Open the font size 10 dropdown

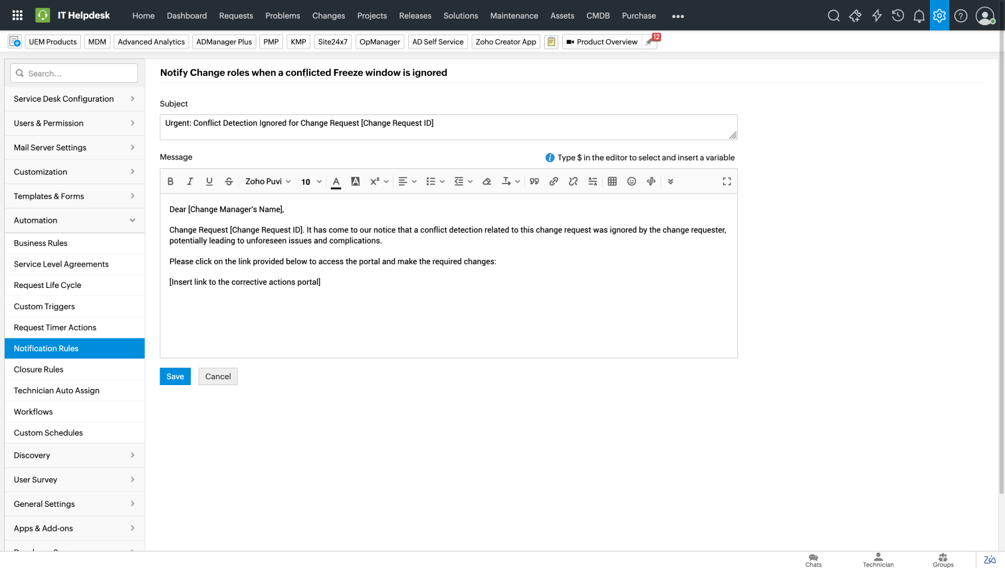[x=311, y=182]
